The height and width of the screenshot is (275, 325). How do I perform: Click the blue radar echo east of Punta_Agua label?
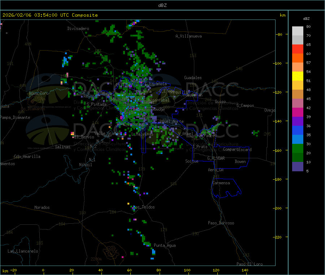pyautogui.click(x=153, y=252)
